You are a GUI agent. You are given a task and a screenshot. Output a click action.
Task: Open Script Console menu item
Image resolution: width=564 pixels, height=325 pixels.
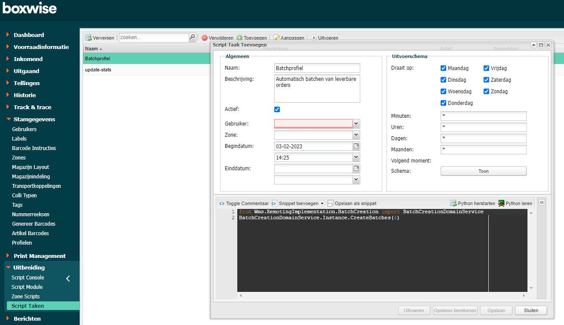[28, 278]
